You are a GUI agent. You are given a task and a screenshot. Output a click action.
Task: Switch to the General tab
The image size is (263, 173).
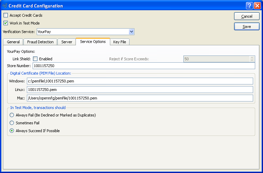pyautogui.click(x=13, y=42)
